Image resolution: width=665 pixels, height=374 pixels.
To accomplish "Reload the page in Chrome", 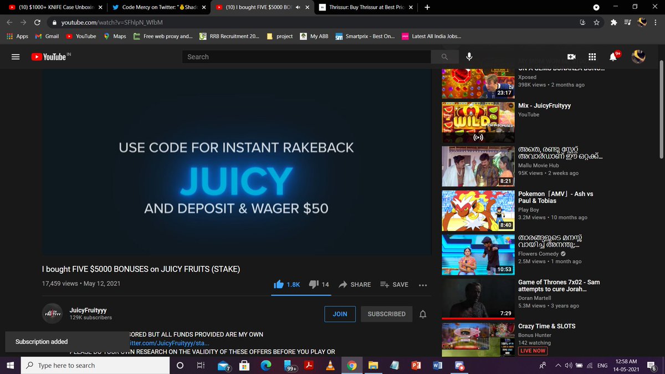I will (37, 23).
